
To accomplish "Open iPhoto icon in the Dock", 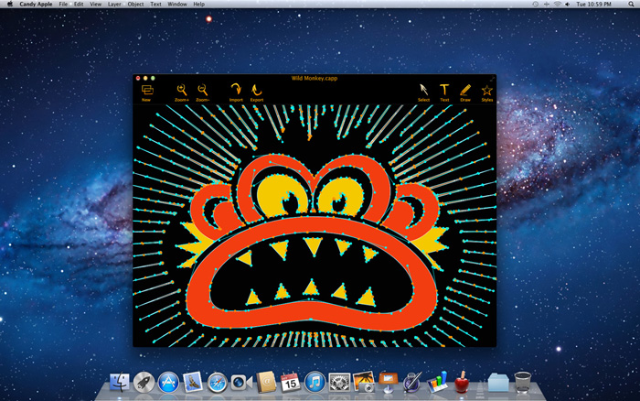I will click(x=364, y=383).
